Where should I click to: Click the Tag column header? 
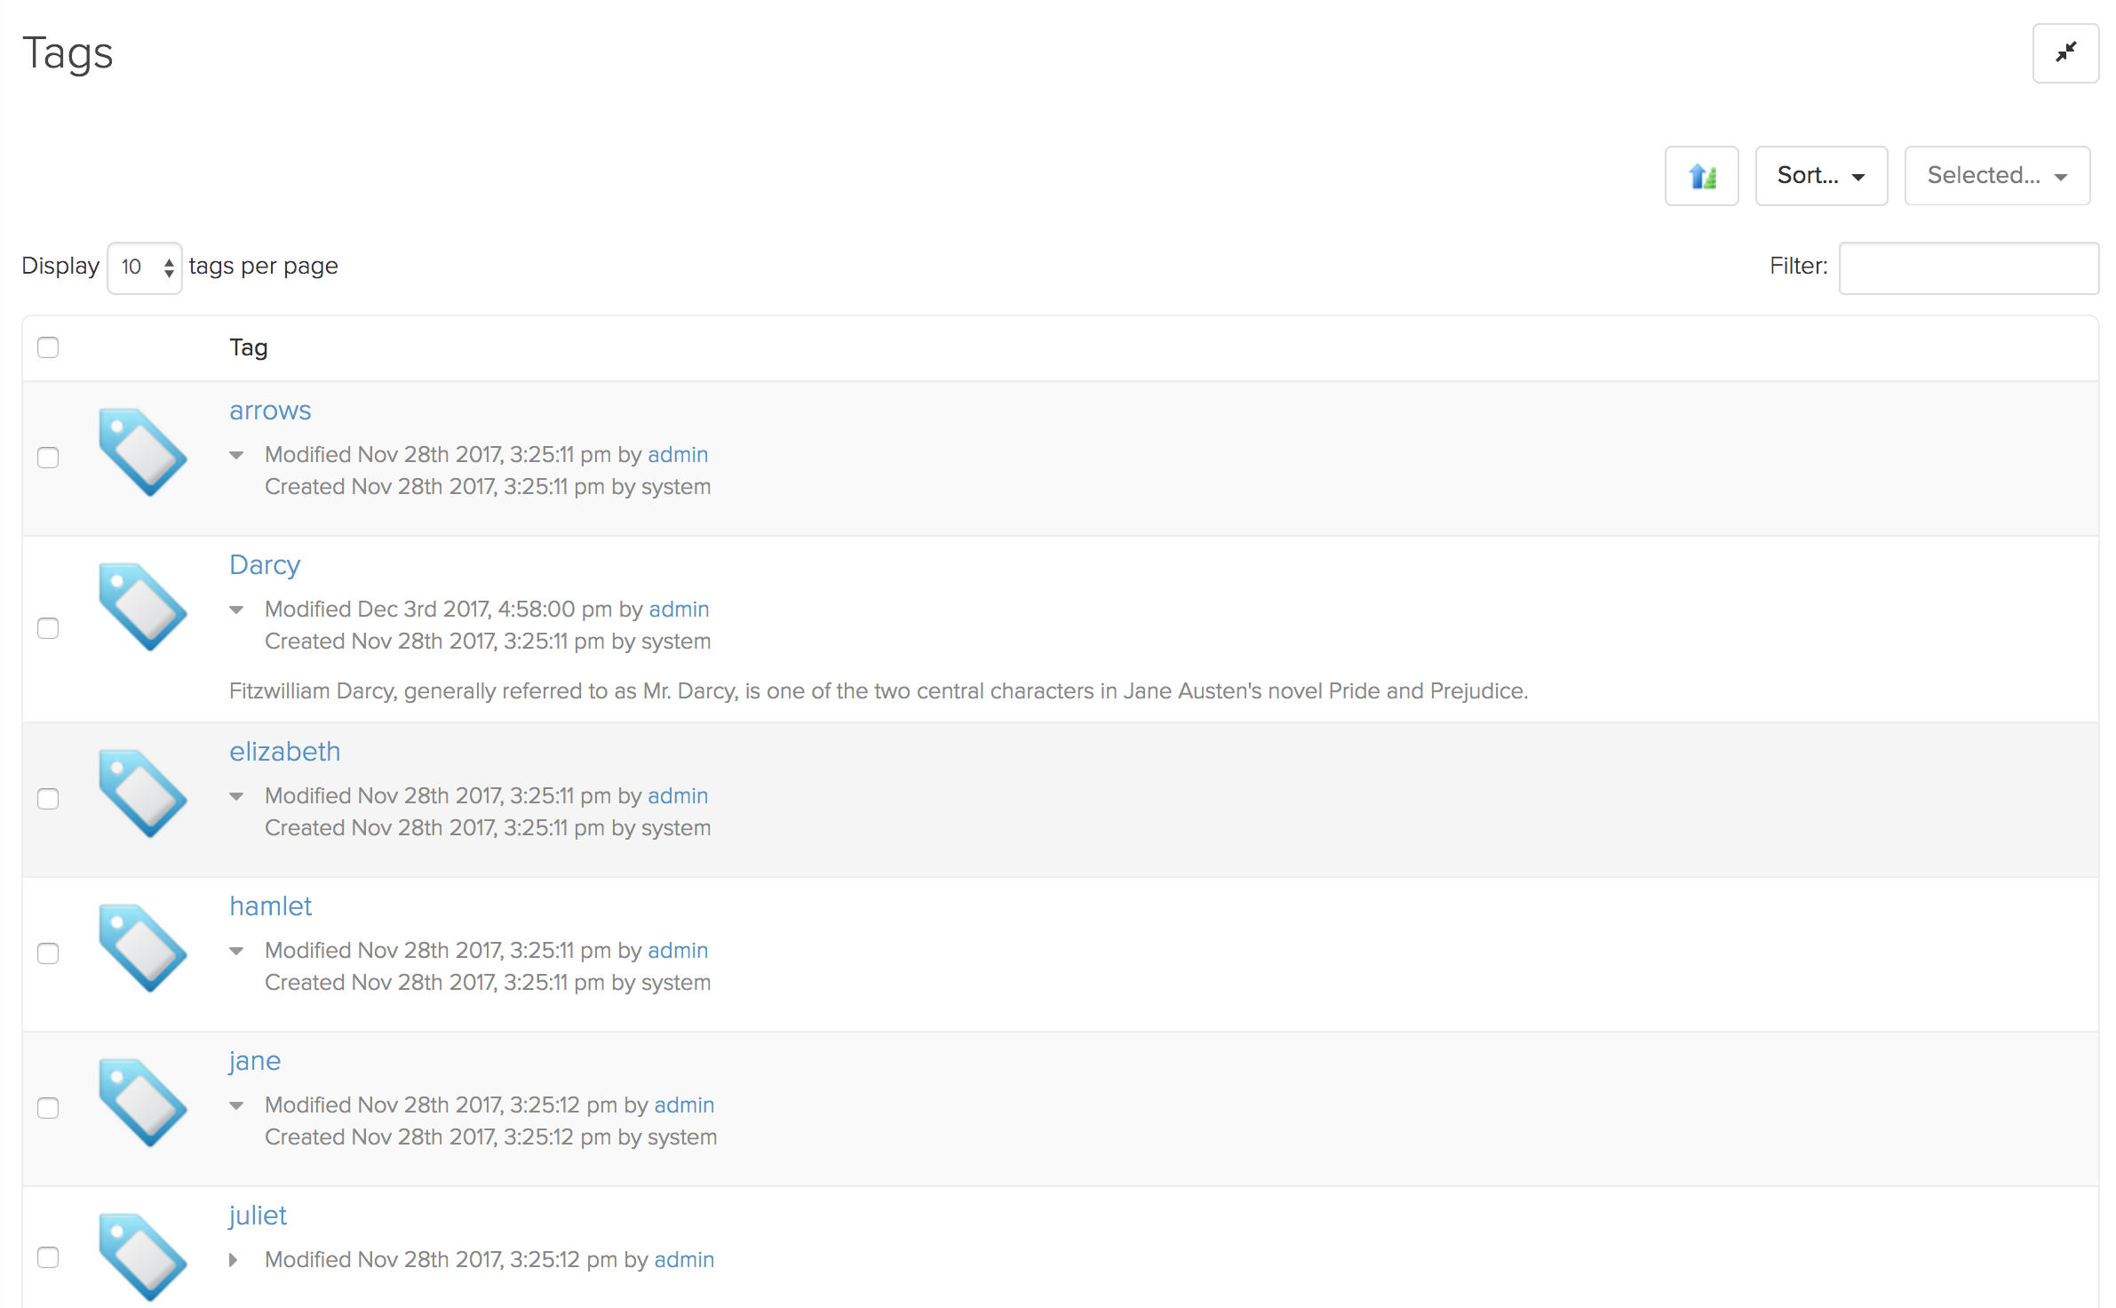tap(248, 347)
